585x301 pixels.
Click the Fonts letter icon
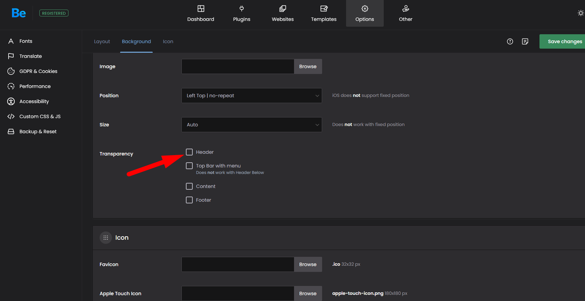click(11, 41)
